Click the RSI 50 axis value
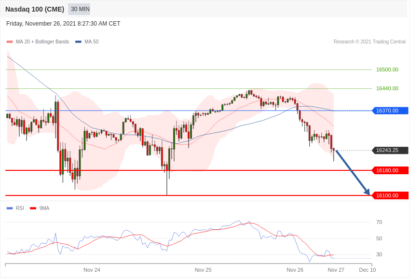 379,238
